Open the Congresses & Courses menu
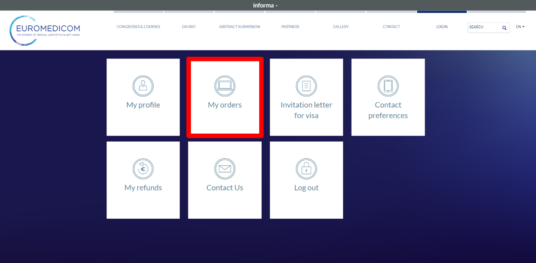The width and height of the screenshot is (536, 263). tap(138, 27)
